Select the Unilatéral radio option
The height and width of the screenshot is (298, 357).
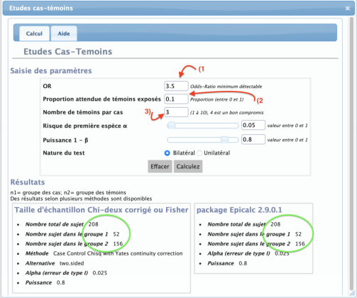(199, 153)
